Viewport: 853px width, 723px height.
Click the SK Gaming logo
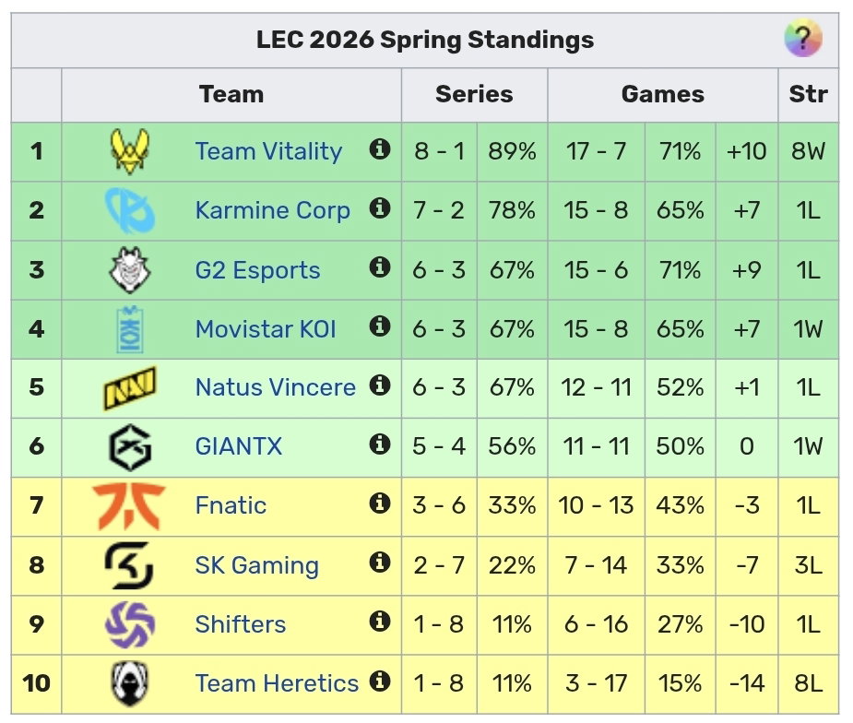[129, 565]
